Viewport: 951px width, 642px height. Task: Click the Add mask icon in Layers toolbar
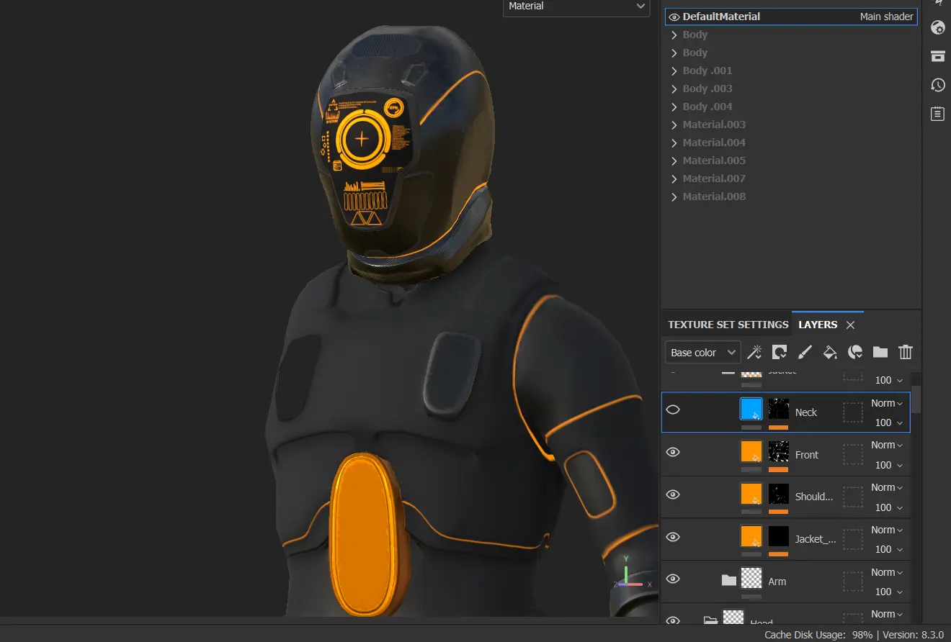(780, 352)
